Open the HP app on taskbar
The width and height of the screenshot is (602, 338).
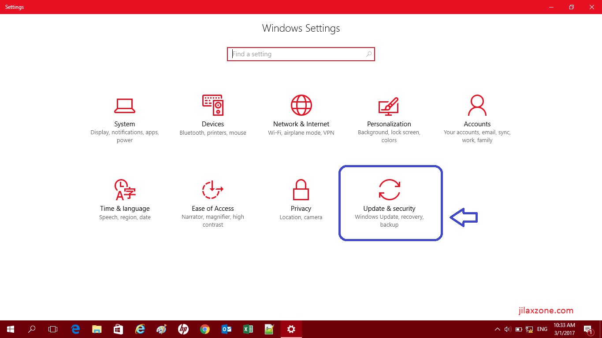tap(183, 329)
